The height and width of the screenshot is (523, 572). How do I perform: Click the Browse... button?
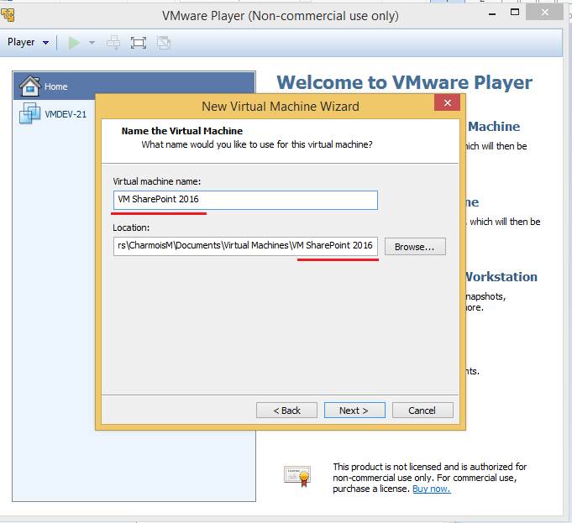[415, 247]
